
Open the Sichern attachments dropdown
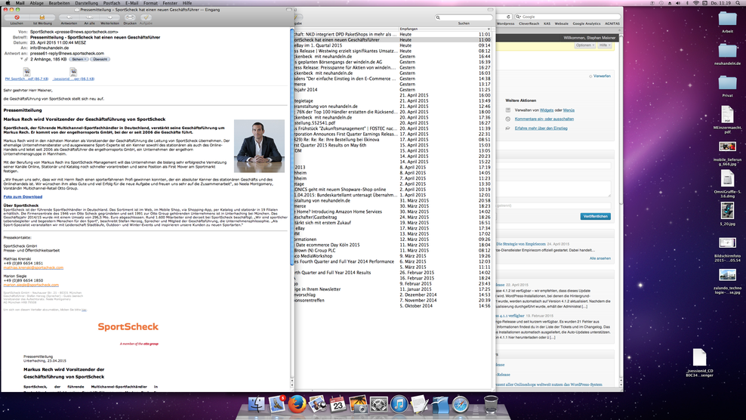79,60
